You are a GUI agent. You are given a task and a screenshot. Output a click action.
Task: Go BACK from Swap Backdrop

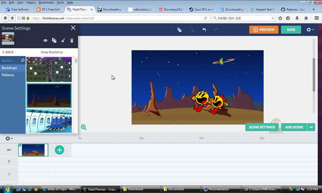[8, 52]
